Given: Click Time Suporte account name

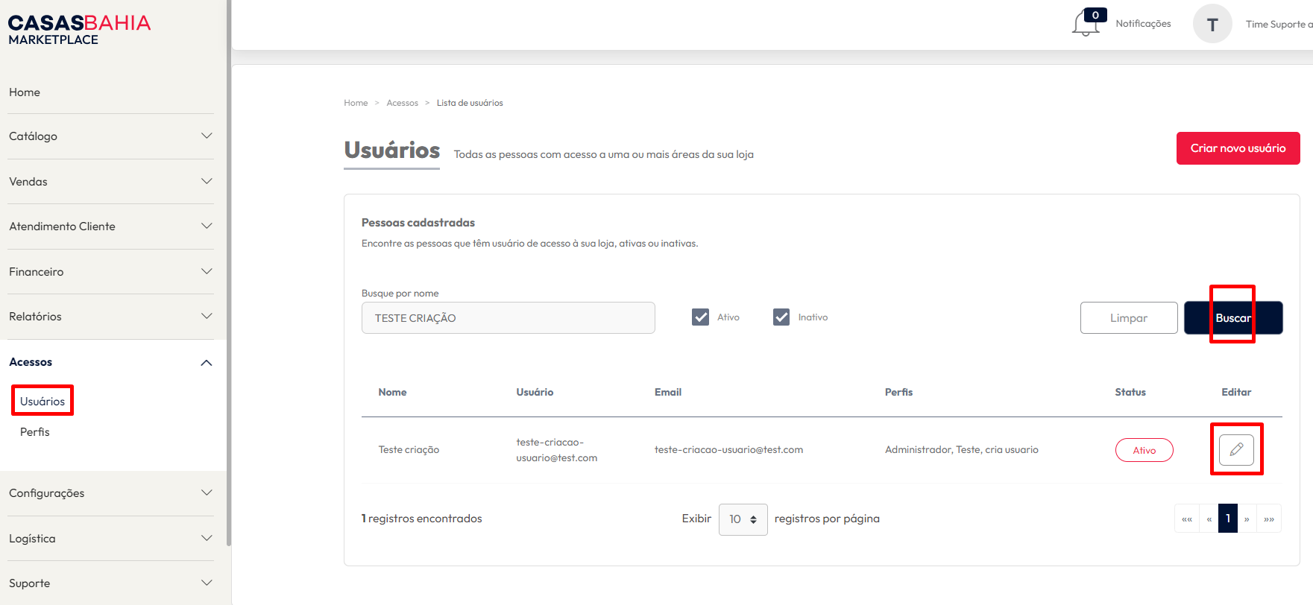Looking at the screenshot, I should 1279,24.
